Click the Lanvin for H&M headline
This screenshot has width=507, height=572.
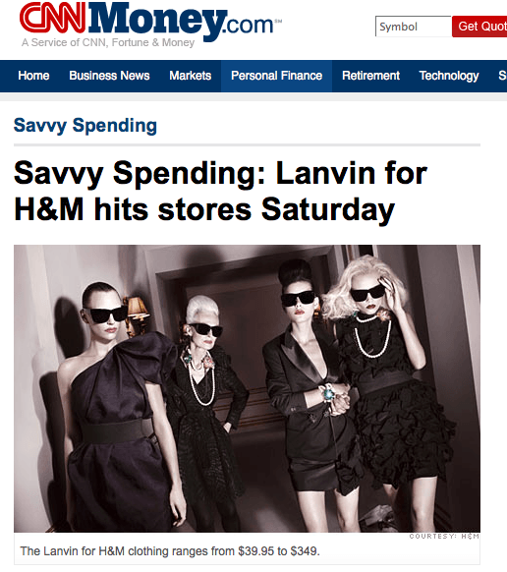pos(220,191)
